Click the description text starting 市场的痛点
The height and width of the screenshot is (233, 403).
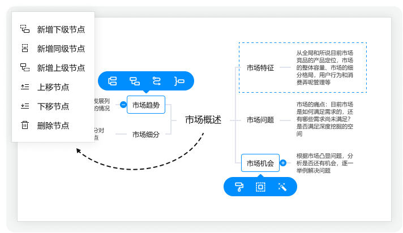(325, 119)
